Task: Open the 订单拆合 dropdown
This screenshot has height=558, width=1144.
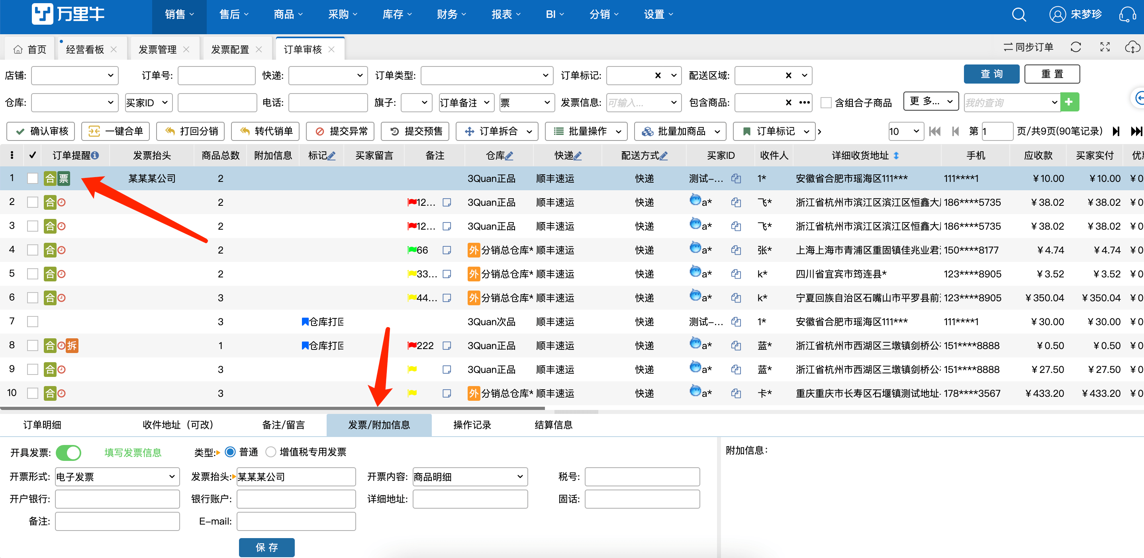Action: click(497, 131)
